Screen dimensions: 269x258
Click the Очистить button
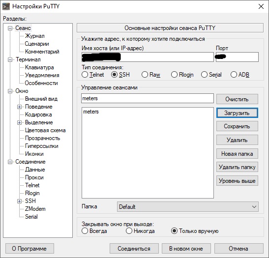pos(237,99)
